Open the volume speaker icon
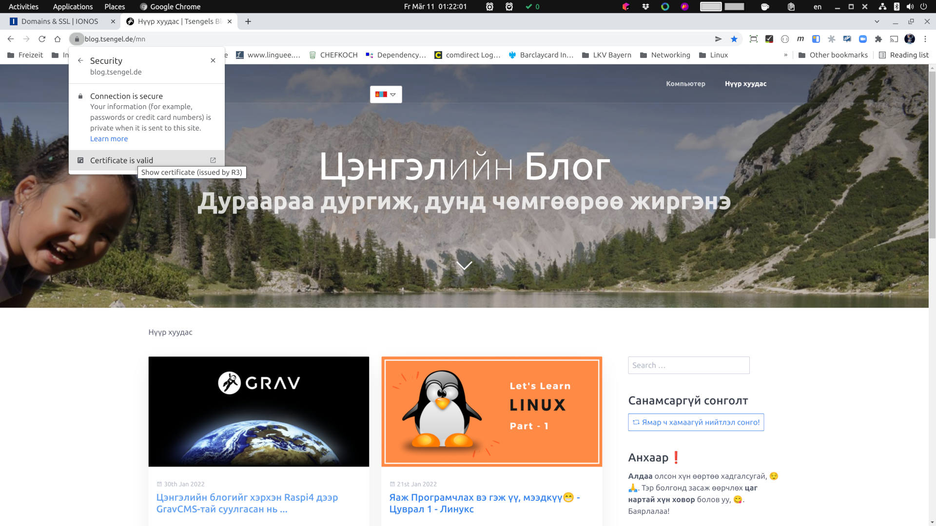 pyautogui.click(x=910, y=6)
